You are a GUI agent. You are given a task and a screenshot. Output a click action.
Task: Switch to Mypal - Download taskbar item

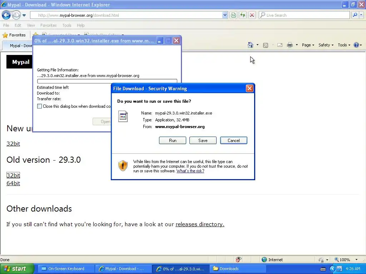click(123, 269)
